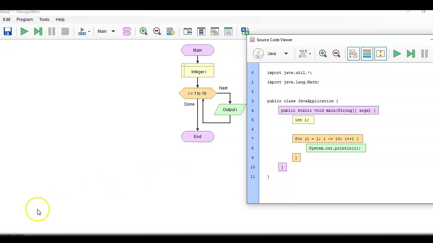
Task: Open the Edit menu
Action: tap(6, 20)
